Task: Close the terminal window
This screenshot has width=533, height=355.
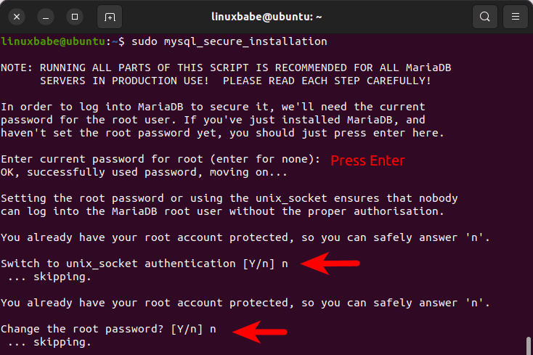Action: click(17, 16)
